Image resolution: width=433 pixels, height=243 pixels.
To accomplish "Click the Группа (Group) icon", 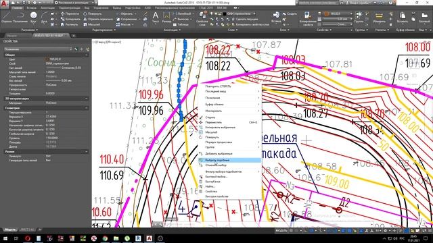I will tap(359, 18).
